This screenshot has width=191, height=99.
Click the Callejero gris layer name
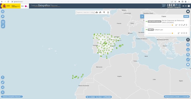158,30
